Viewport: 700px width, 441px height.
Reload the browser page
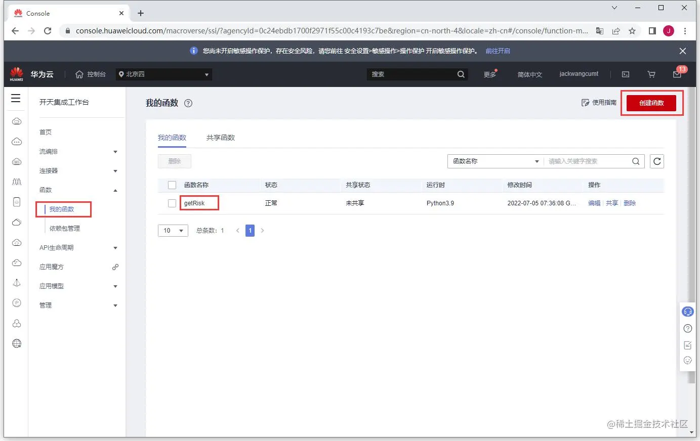48,31
